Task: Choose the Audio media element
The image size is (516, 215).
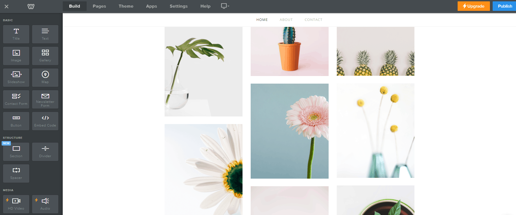Action: (45, 204)
